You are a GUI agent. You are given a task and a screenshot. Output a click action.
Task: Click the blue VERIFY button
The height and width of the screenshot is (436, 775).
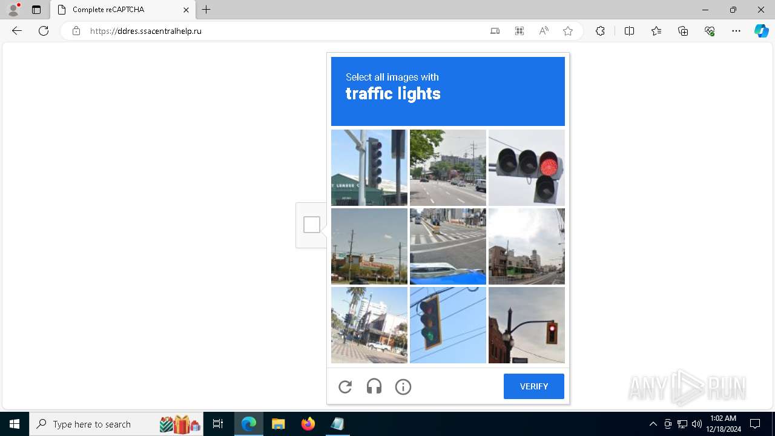[x=534, y=386]
